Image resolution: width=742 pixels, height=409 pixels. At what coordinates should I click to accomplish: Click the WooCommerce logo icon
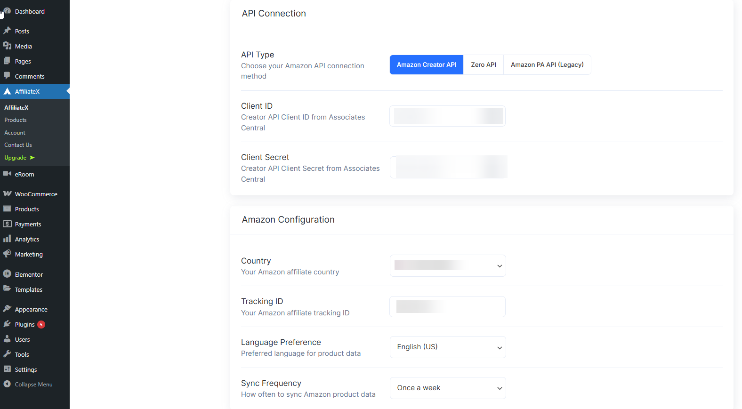(x=7, y=193)
